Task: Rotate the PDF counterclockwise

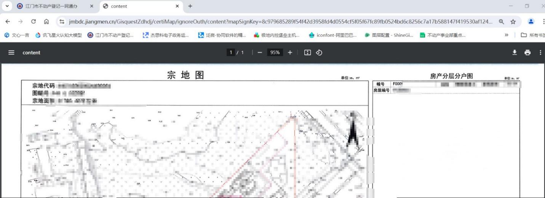Action: click(x=318, y=53)
